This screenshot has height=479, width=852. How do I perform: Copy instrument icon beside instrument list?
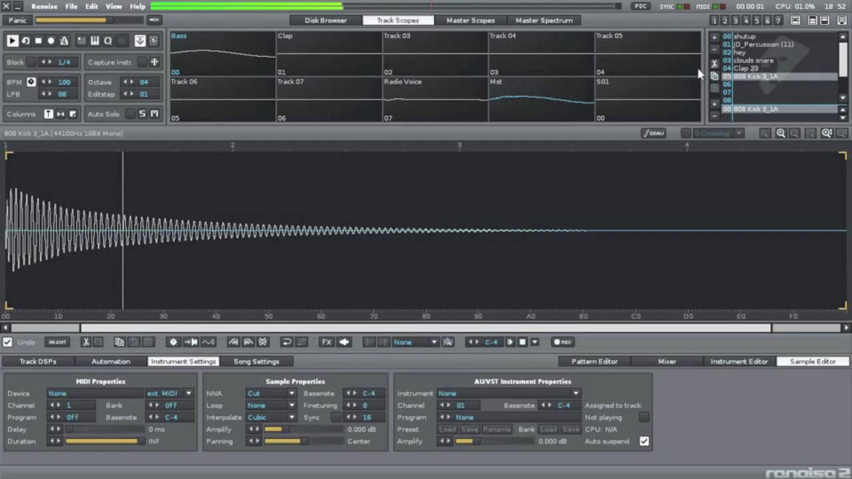[714, 77]
